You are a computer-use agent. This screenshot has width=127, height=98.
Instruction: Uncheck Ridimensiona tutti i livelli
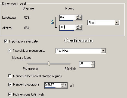click(x=10, y=94)
